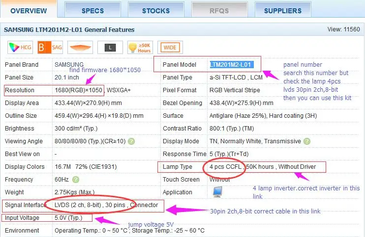
Task: Click the 80/80/80/80 viewing angle value
Action: coord(90,141)
